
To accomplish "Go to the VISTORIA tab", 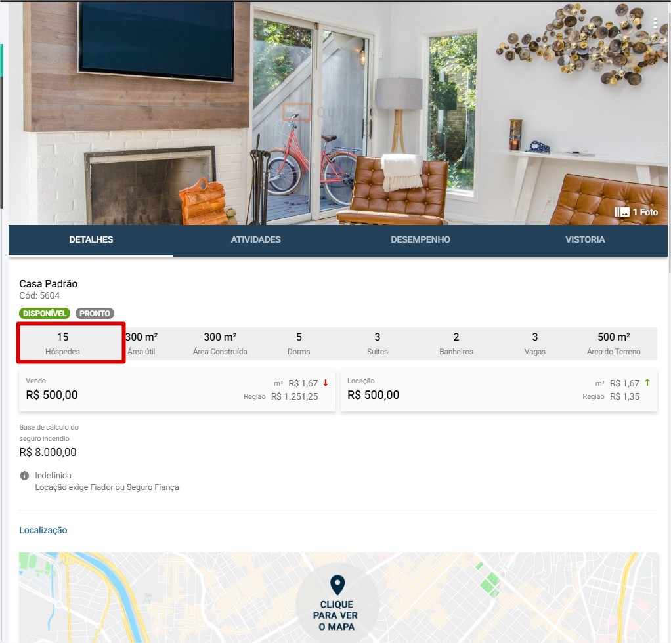I will [585, 240].
